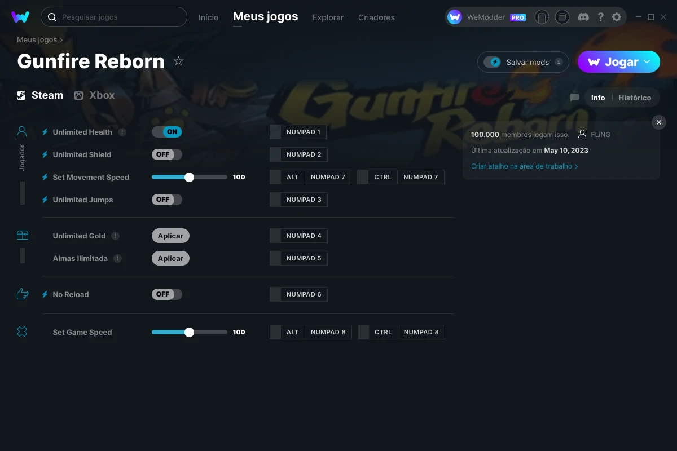Select the inventory chest category icon
This screenshot has height=451, width=677.
click(x=22, y=236)
